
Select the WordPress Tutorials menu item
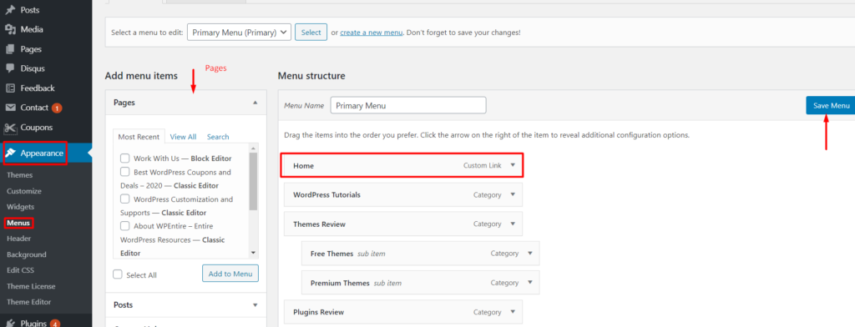tap(403, 194)
